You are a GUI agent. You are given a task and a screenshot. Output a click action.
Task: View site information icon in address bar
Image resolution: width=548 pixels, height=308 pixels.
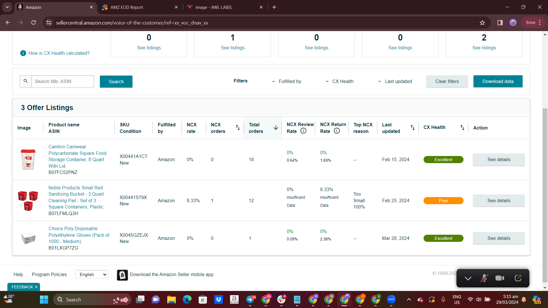49,23
